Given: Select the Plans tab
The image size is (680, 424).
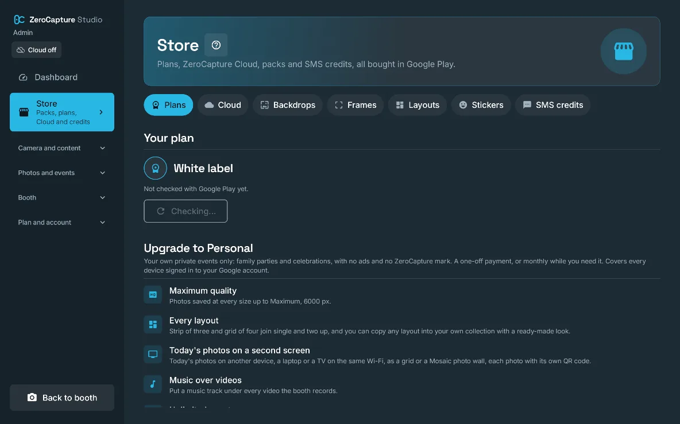Looking at the screenshot, I should (x=168, y=105).
